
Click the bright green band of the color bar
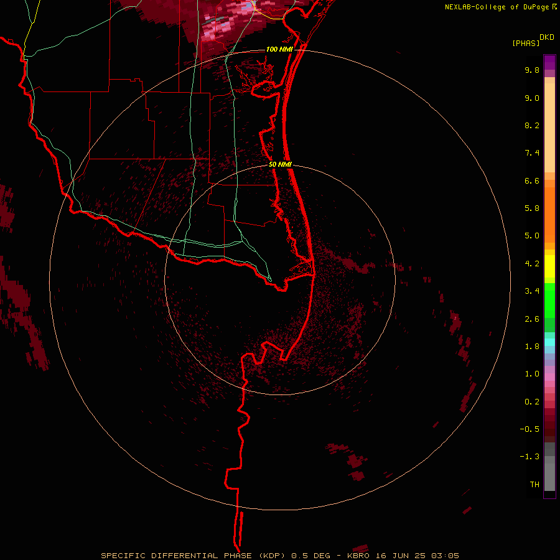(x=549, y=301)
